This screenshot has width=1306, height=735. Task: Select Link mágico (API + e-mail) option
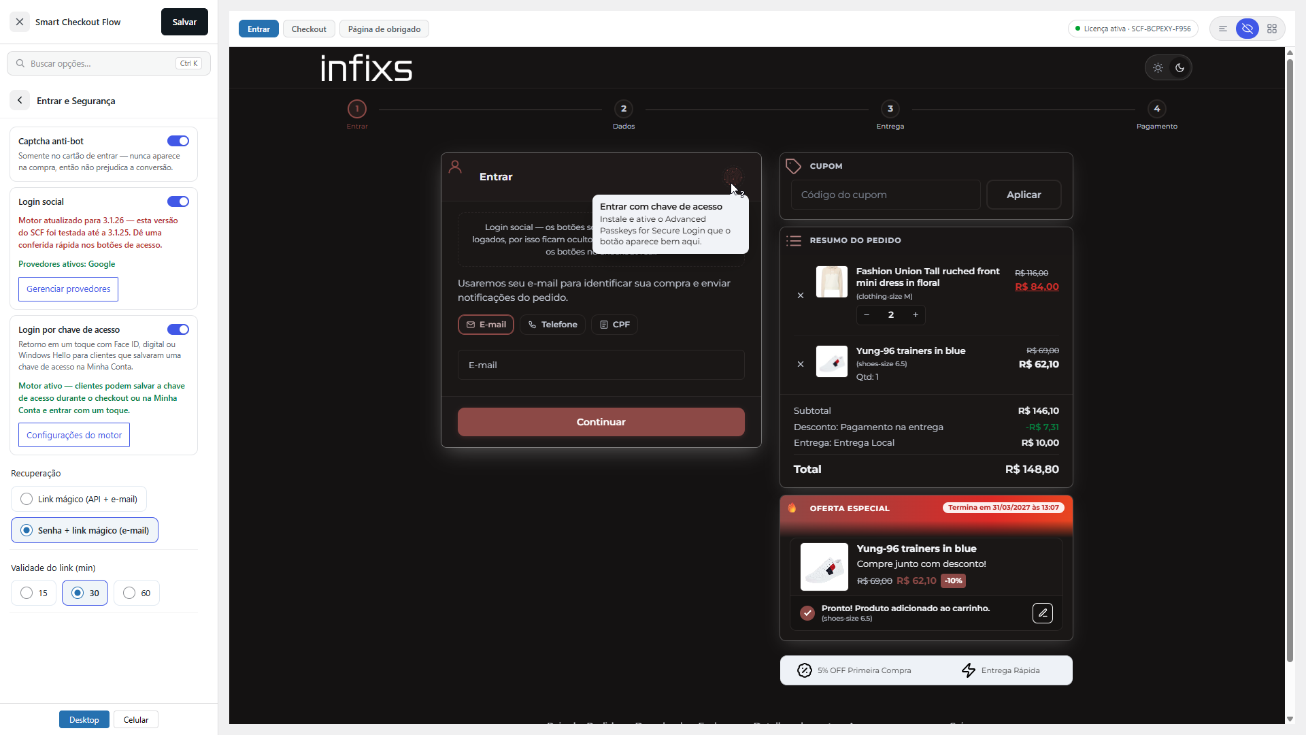[79, 499]
